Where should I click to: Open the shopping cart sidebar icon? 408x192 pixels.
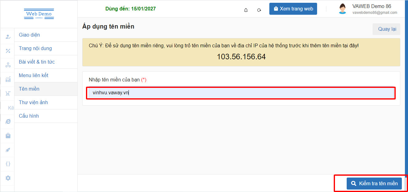click(8, 94)
